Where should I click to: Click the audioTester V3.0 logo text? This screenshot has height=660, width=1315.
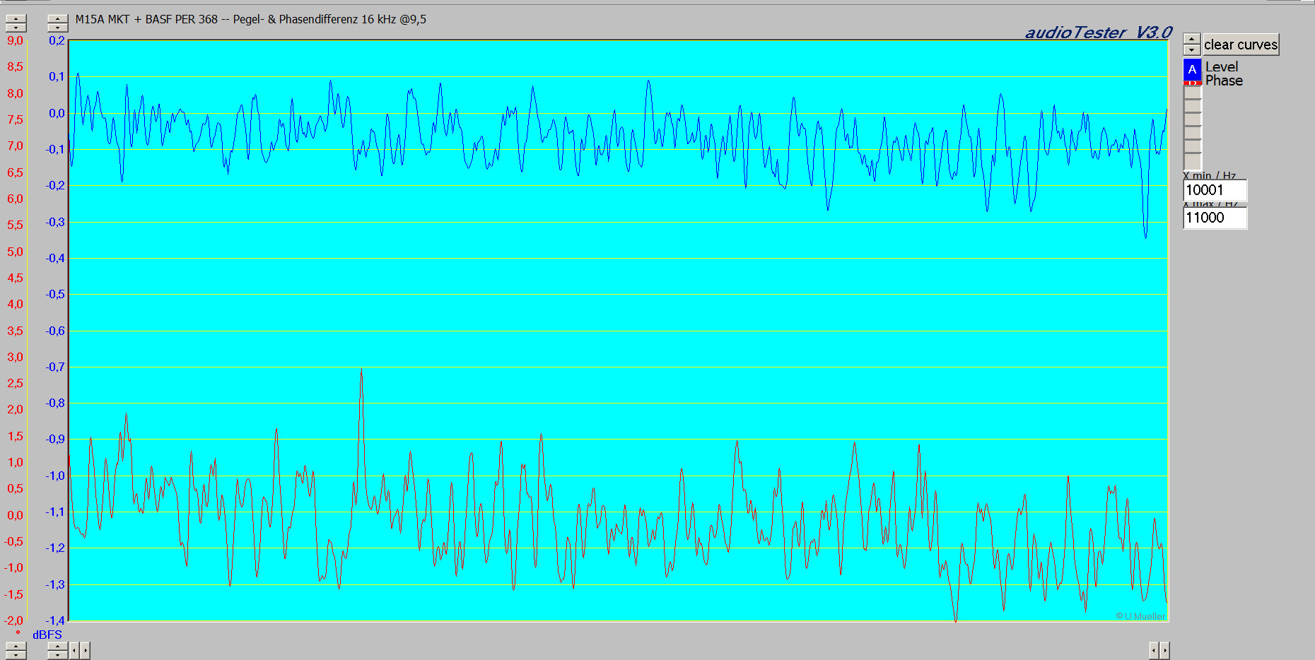tap(1098, 33)
